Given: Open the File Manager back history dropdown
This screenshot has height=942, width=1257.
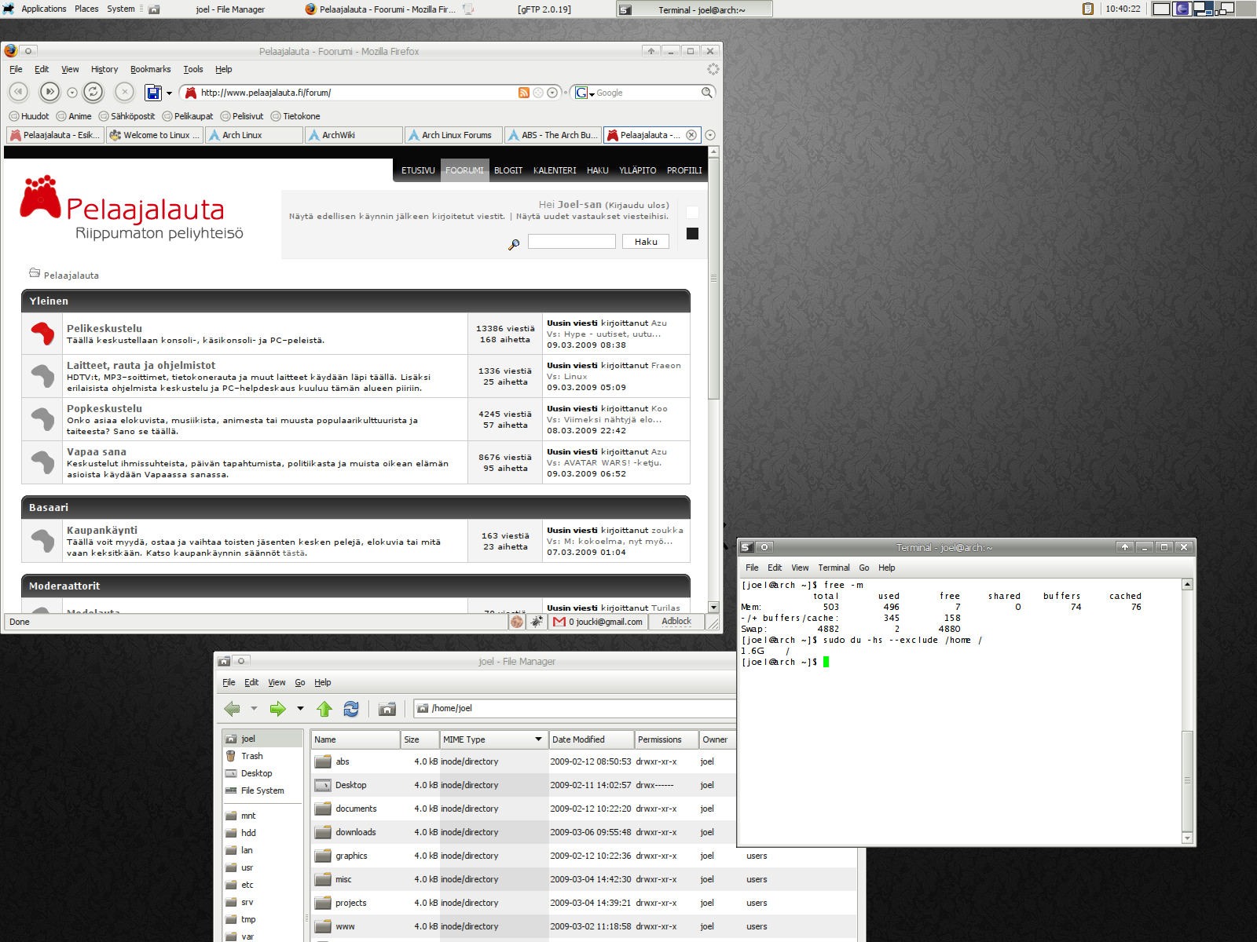Looking at the screenshot, I should (x=254, y=709).
